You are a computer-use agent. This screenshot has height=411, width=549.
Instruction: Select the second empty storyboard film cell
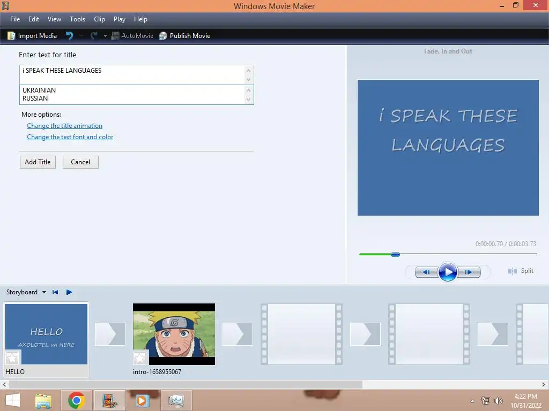click(x=429, y=334)
